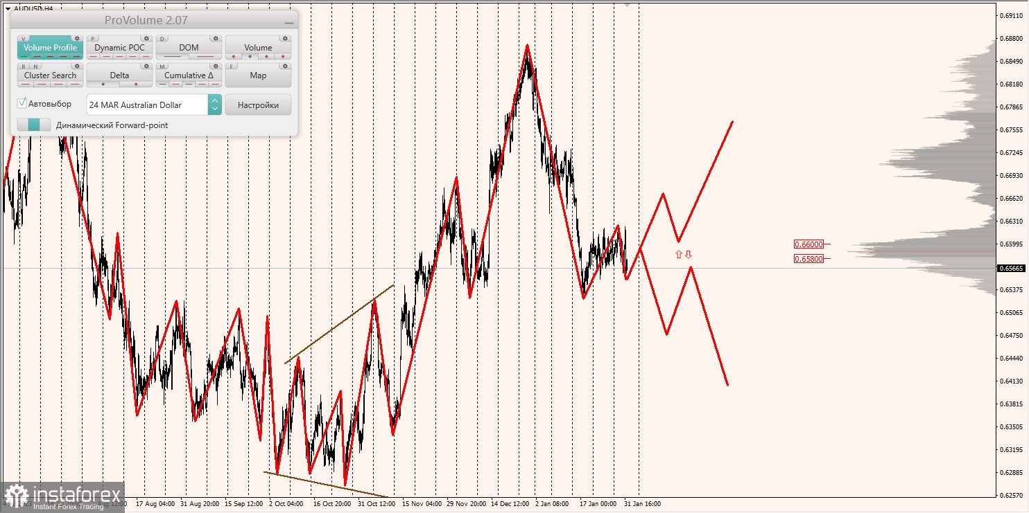Click the 0.65800 price level label
This screenshot has height=513, width=1029.
(x=808, y=258)
